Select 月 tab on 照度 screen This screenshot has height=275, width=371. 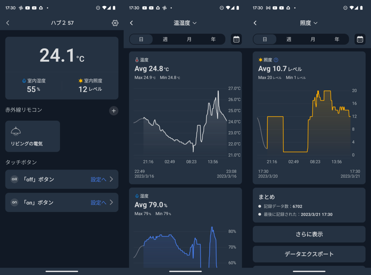313,39
